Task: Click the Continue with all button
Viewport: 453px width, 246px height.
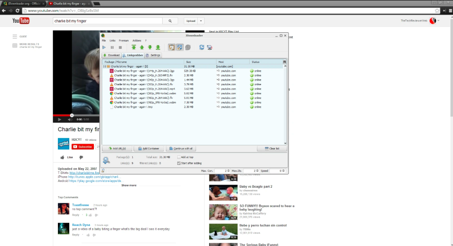Action: click(181, 149)
